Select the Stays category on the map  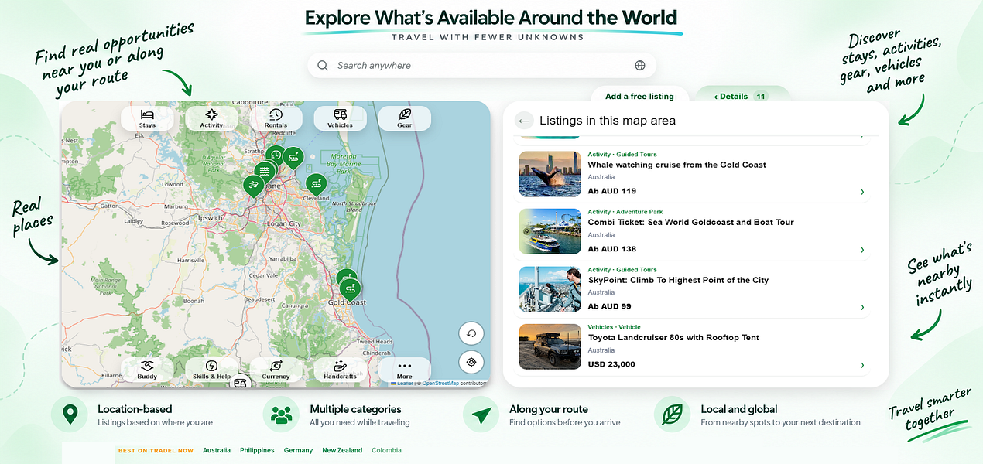[147, 118]
